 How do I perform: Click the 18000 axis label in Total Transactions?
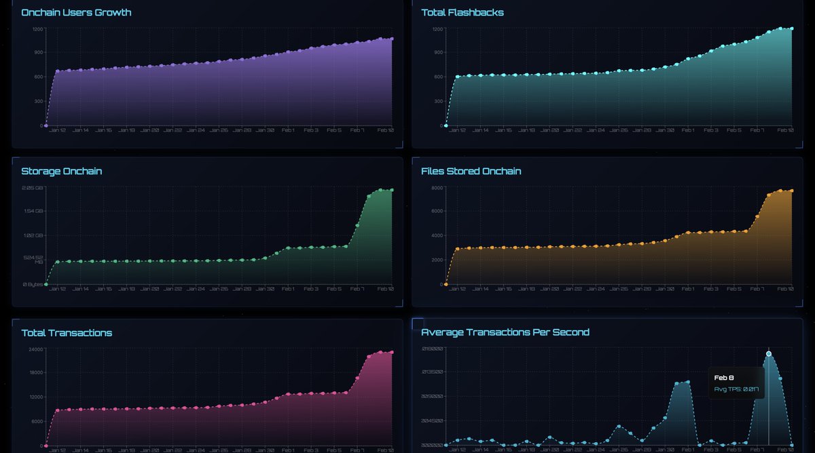35,373
